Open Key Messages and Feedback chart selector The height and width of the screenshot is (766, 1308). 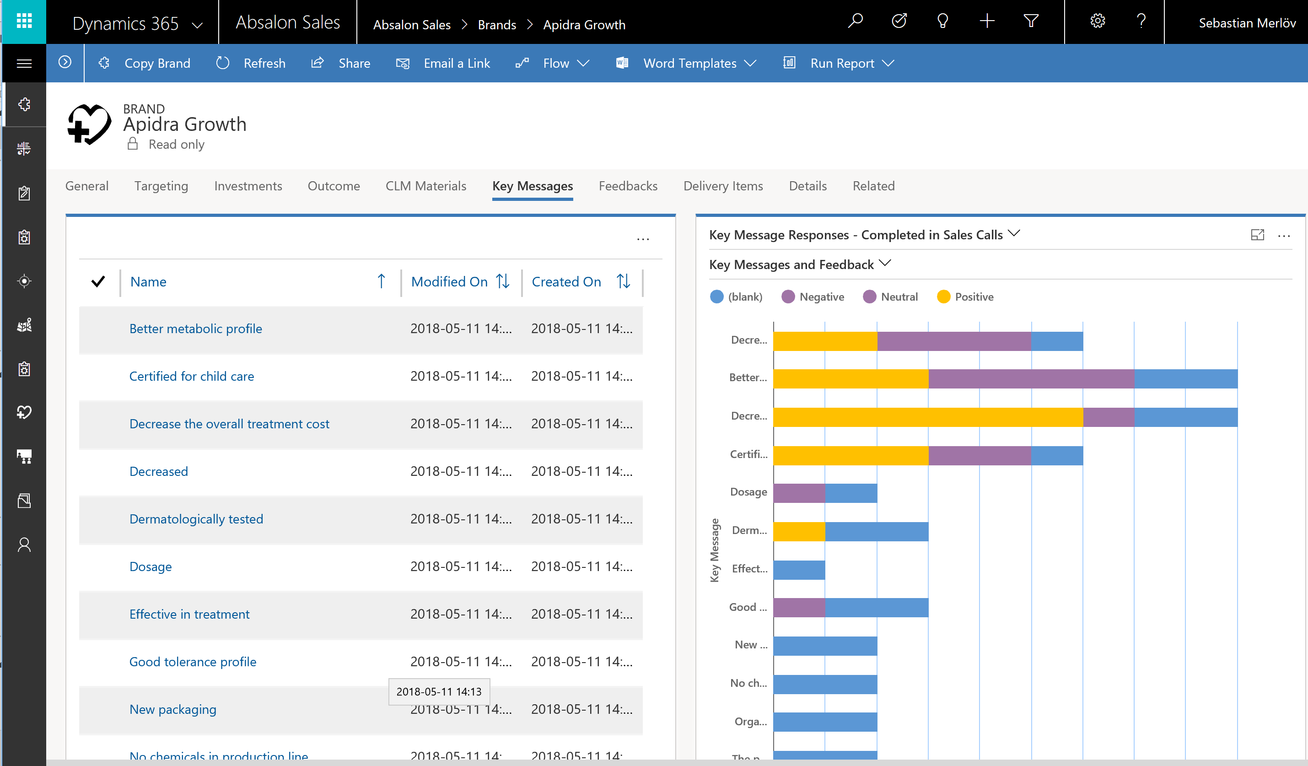point(800,264)
